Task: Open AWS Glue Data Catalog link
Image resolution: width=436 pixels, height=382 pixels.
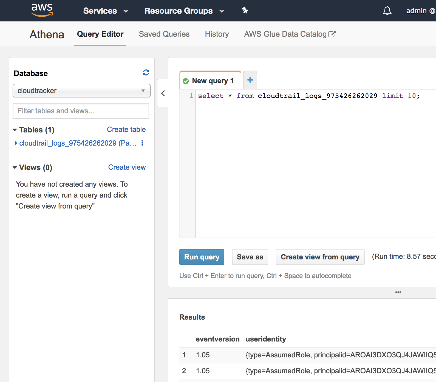Action: coord(285,34)
